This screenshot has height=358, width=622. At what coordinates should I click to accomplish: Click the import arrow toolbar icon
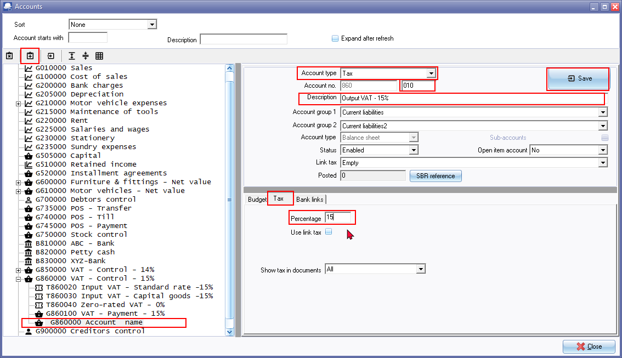click(50, 56)
